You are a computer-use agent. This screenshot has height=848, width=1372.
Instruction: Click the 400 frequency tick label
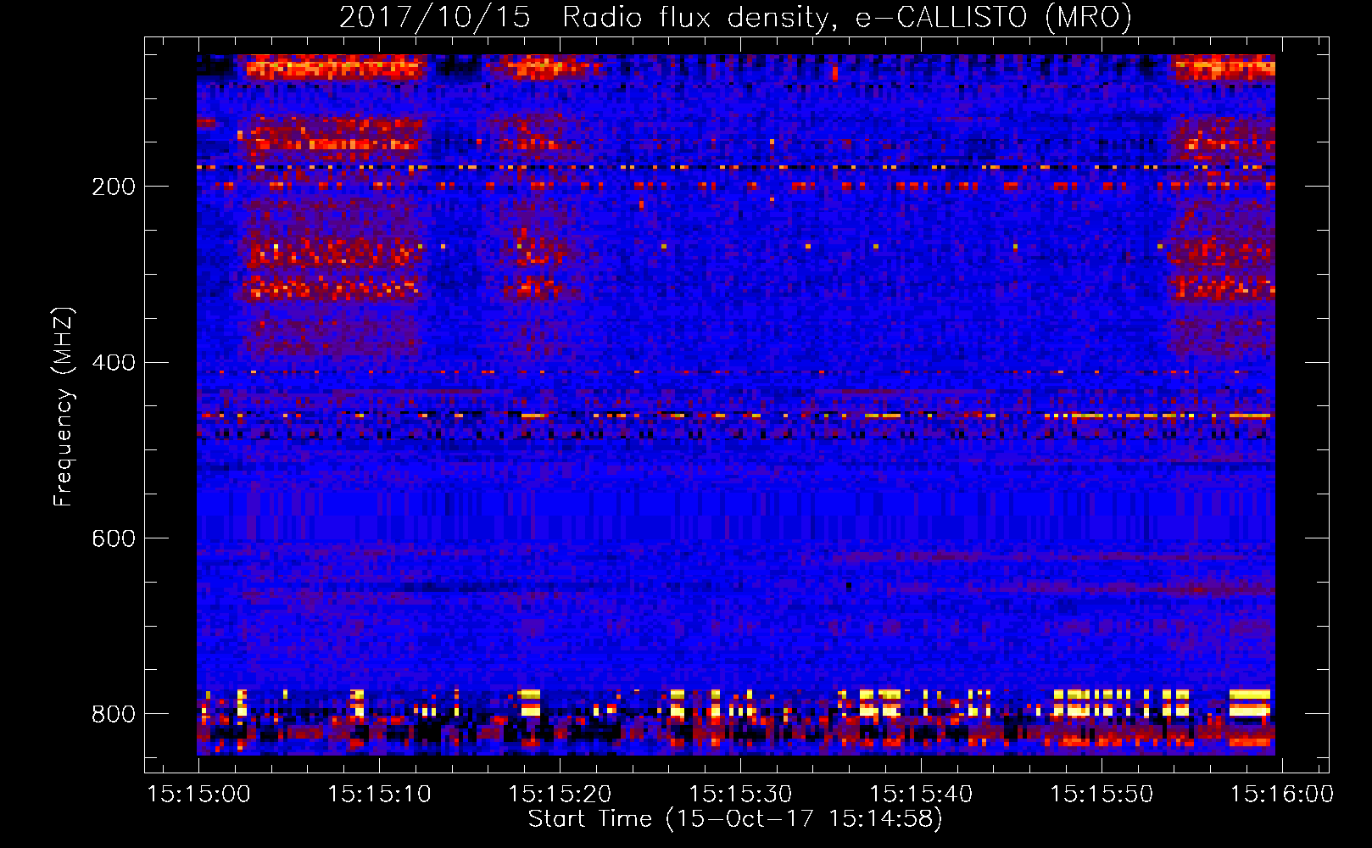point(114,363)
